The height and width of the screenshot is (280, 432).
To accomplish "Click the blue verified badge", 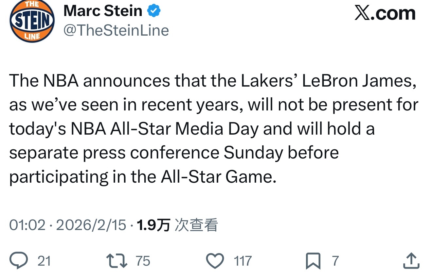I will (153, 11).
